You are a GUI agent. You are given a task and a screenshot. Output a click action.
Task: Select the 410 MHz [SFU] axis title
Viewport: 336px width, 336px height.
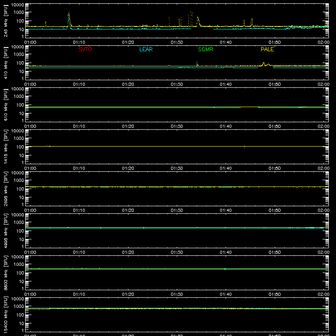[x=6, y=63]
